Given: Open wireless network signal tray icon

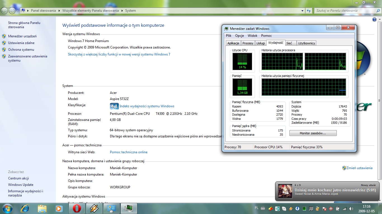Looking at the screenshot, I should click(345, 208).
